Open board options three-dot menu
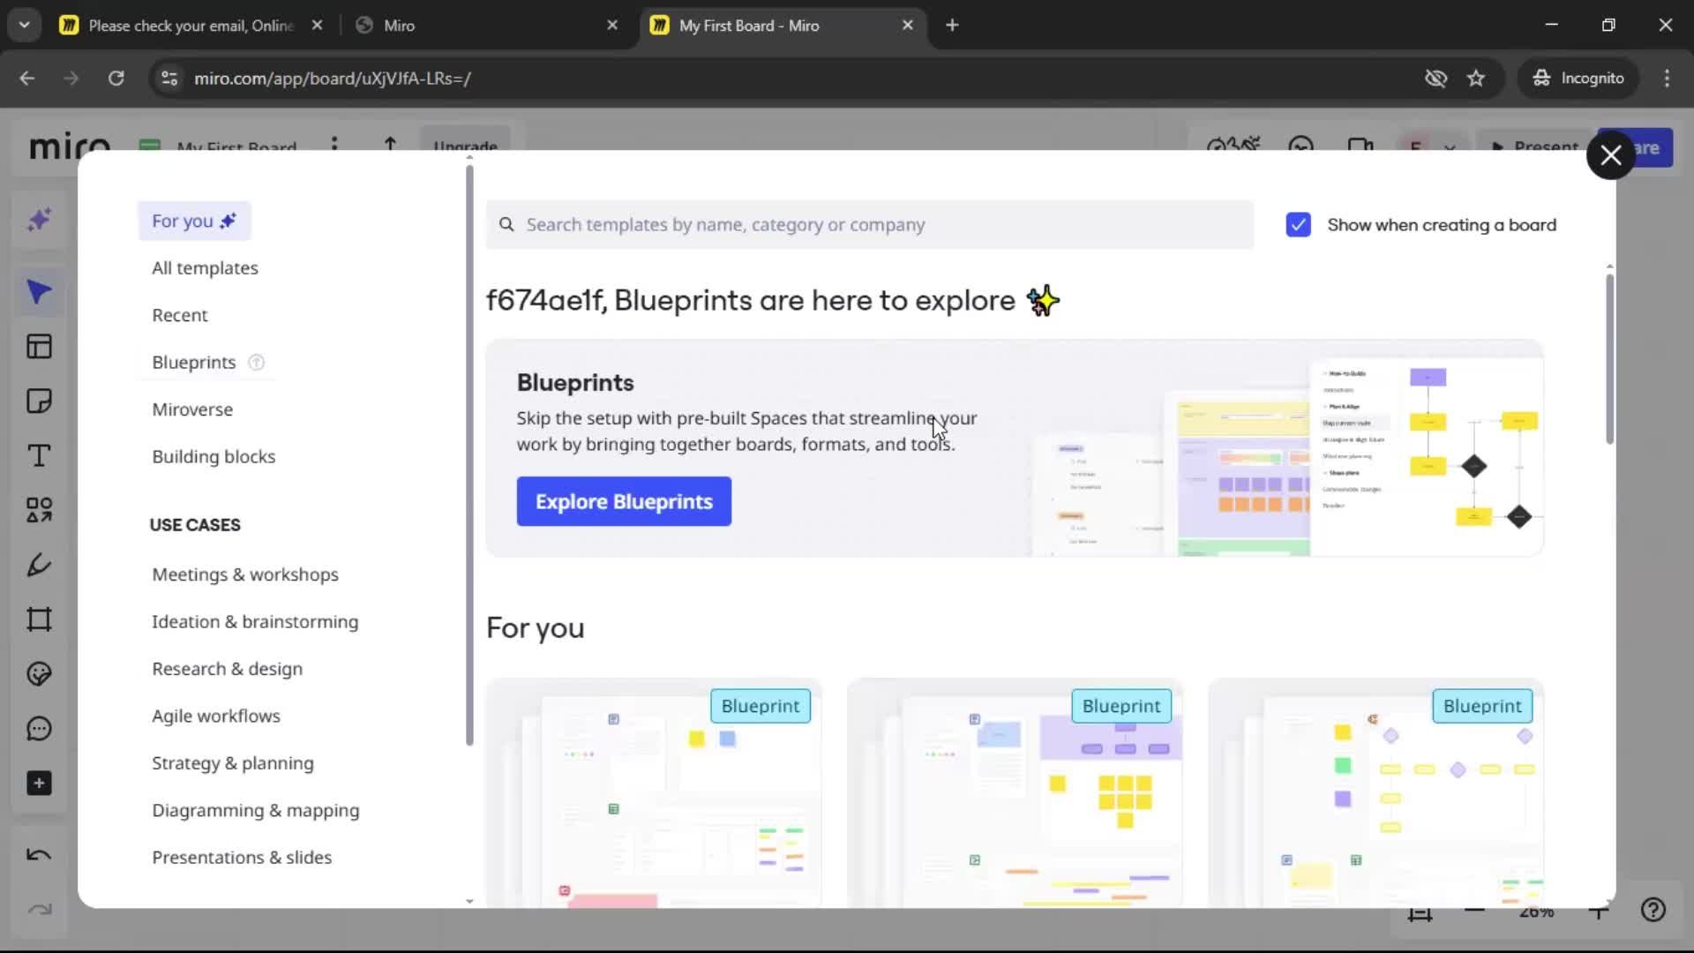This screenshot has height=953, width=1694. (334, 144)
